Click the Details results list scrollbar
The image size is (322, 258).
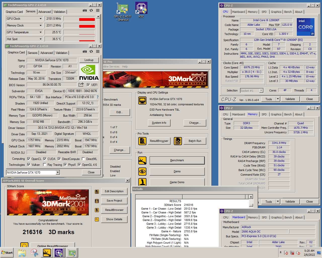[251, 221]
